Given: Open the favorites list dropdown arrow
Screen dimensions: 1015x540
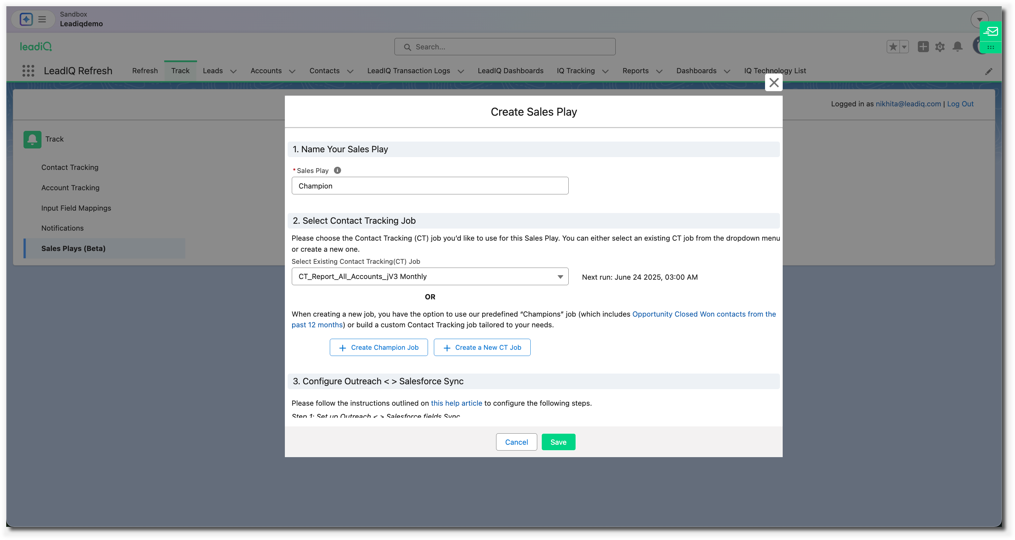Looking at the screenshot, I should click(904, 47).
